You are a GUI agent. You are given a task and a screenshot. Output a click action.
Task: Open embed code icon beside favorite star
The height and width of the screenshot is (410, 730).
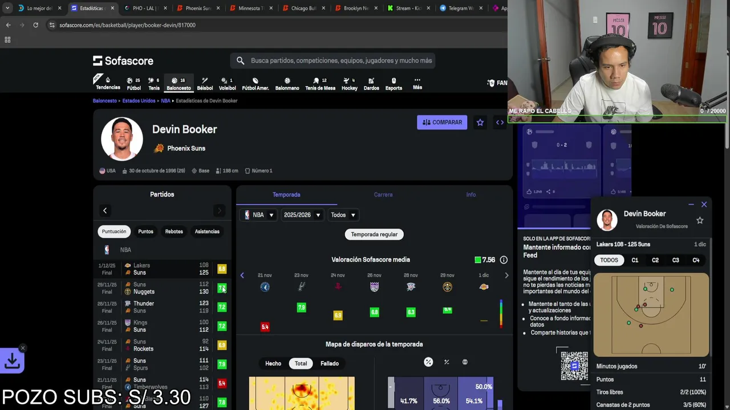500,122
